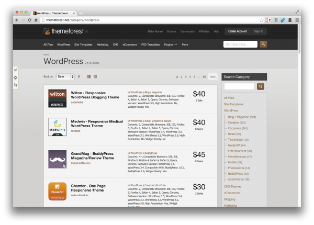Open a new browser tab
314x225 pixels.
pyautogui.click(x=81, y=14)
